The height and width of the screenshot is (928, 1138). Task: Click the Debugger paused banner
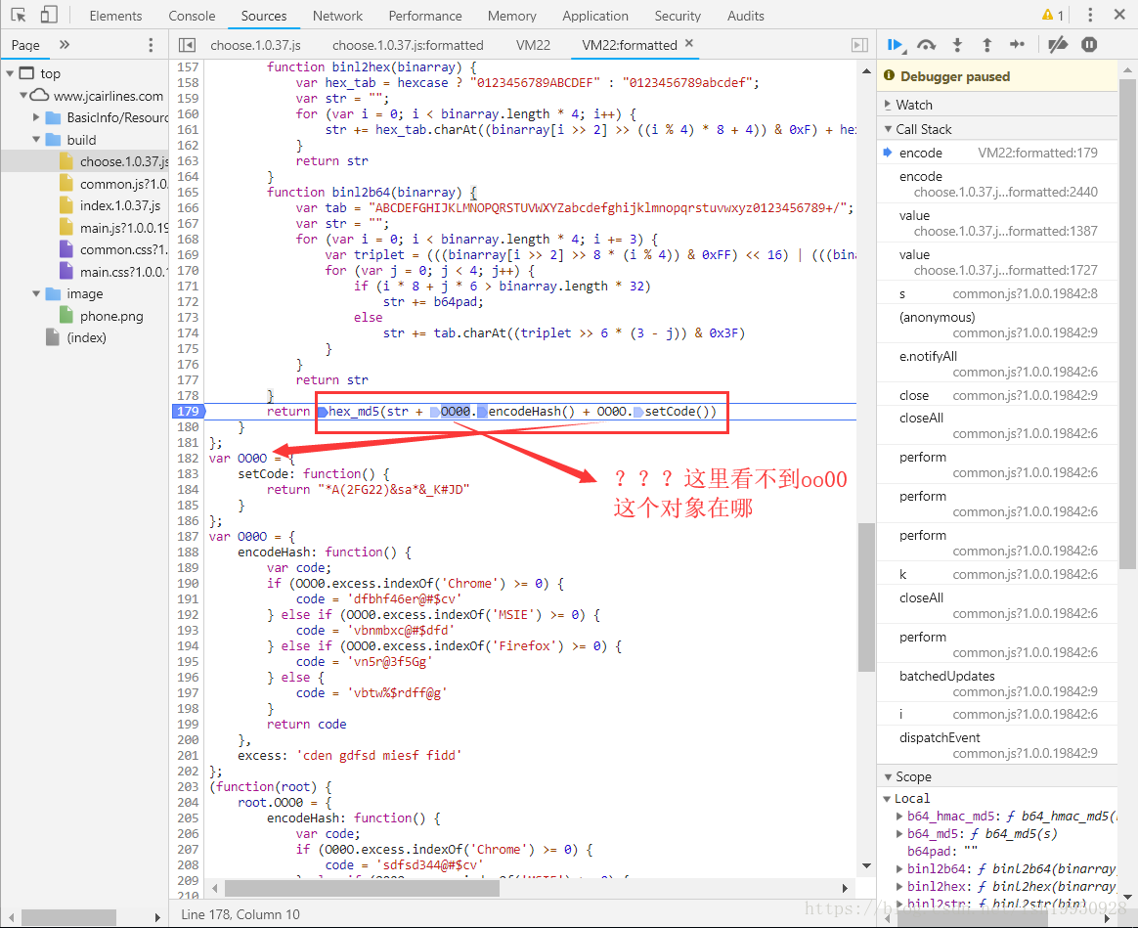tap(998, 76)
